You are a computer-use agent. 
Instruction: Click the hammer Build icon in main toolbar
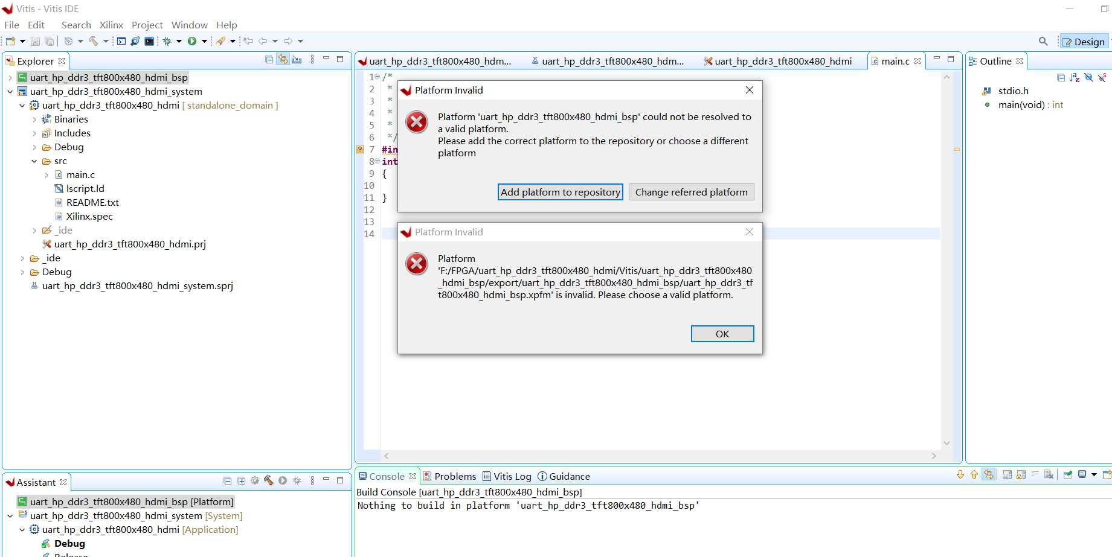tap(93, 41)
